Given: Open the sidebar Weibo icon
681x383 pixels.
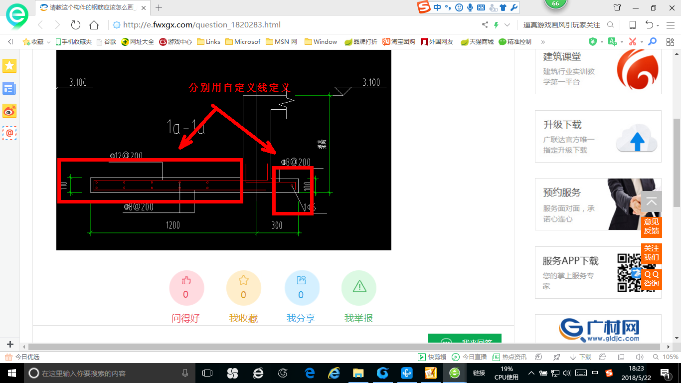Looking at the screenshot, I should tap(9, 111).
